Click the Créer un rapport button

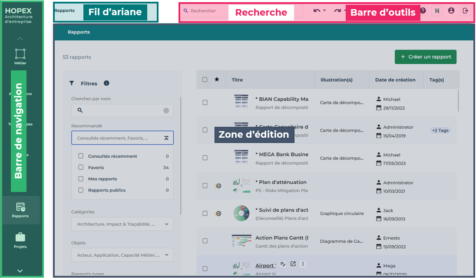(x=425, y=57)
